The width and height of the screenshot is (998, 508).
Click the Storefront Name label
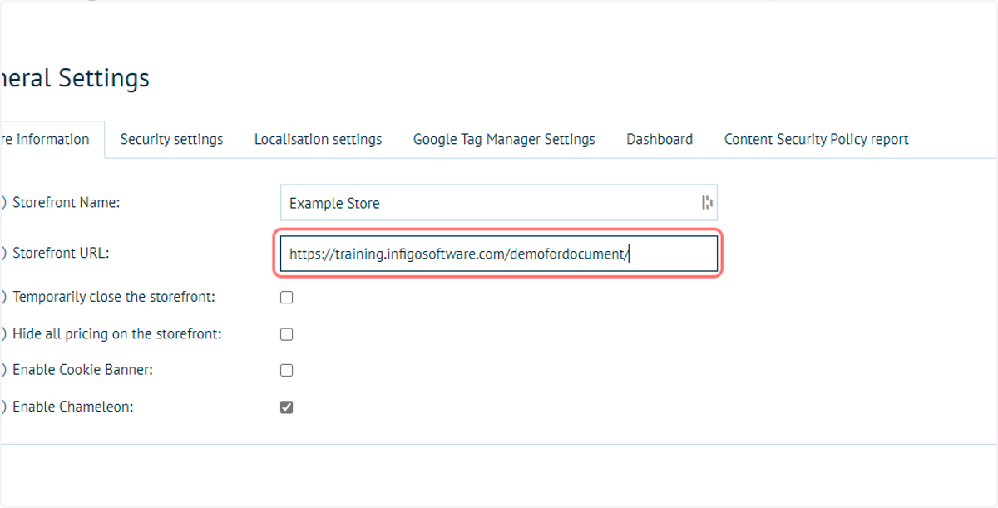tap(67, 202)
